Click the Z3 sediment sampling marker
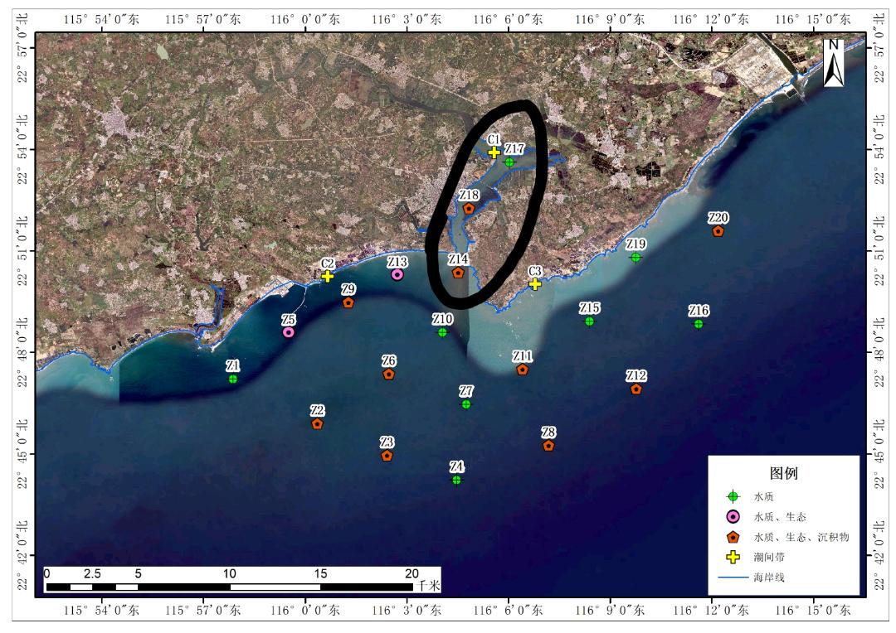Viewport: 896px width, 633px height. (387, 456)
